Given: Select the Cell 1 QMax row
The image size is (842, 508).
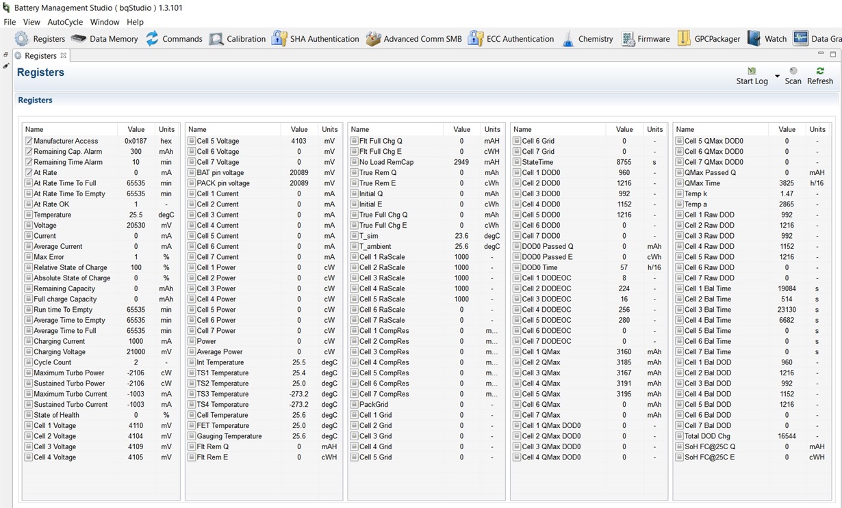Looking at the screenshot, I should [x=589, y=351].
